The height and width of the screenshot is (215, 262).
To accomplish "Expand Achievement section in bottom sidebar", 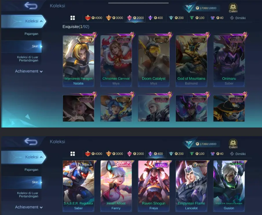I will (29, 207).
